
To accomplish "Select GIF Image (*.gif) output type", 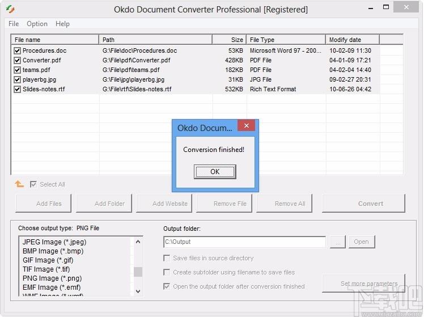I will coord(48,260).
